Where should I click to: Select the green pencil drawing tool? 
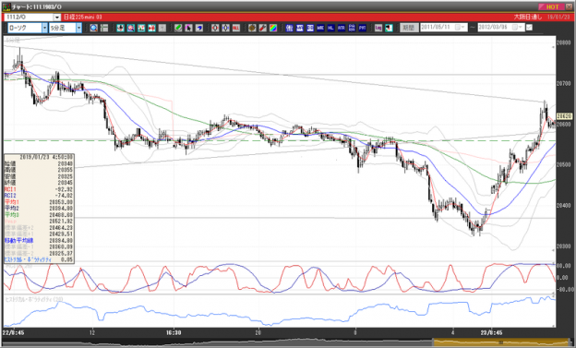click(x=178, y=28)
